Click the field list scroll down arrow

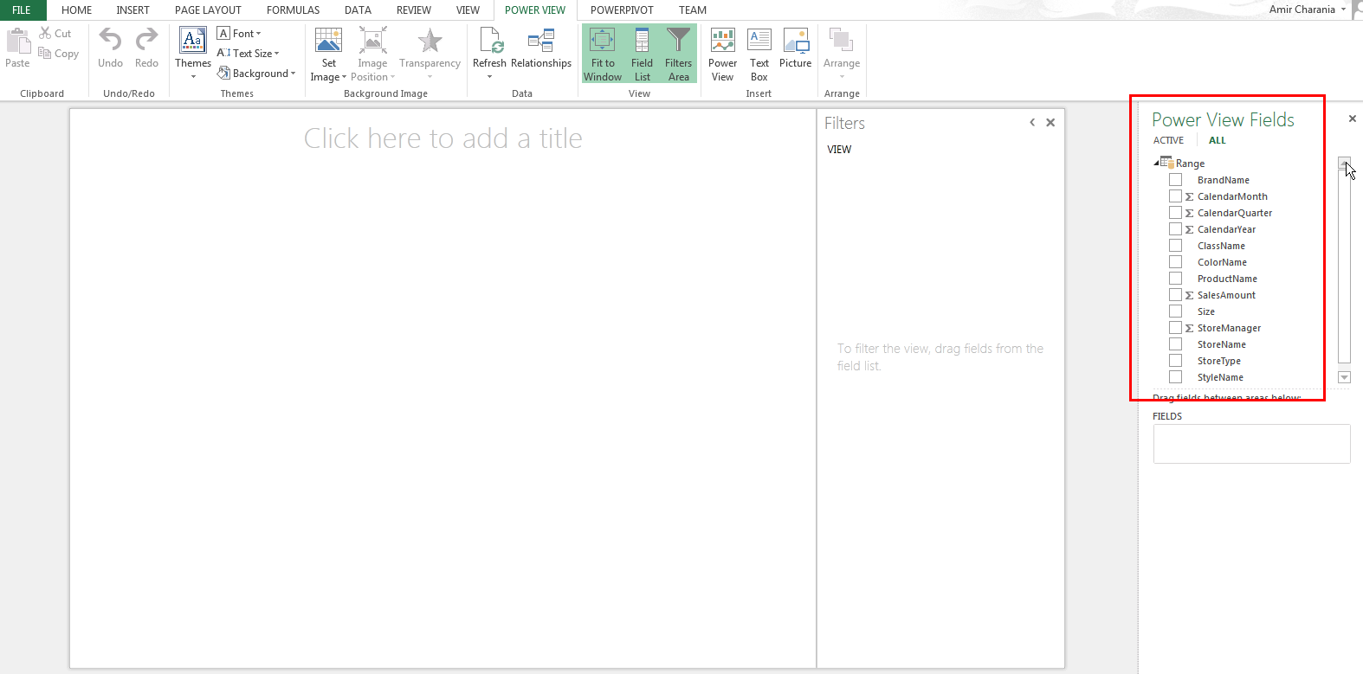[x=1344, y=377]
